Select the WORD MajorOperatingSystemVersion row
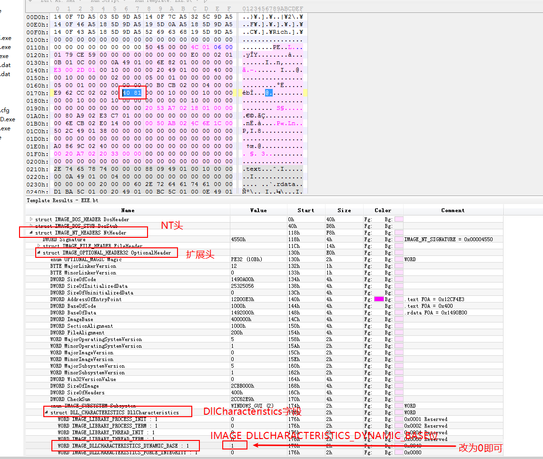 (264, 339)
